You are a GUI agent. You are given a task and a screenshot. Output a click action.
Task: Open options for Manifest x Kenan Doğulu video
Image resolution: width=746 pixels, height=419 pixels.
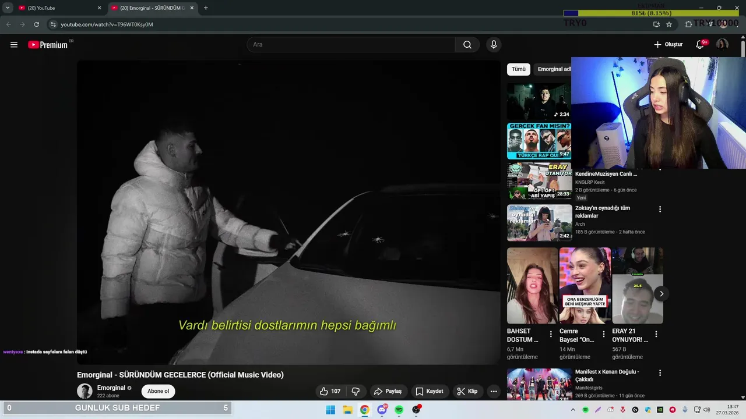(x=660, y=372)
